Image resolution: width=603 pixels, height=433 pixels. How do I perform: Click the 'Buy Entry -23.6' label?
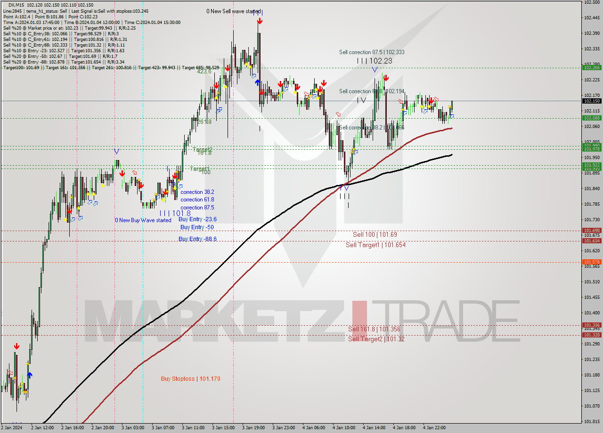(197, 219)
